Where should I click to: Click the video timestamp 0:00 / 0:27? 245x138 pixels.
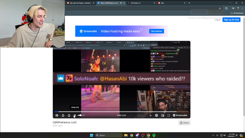(x=122, y=115)
